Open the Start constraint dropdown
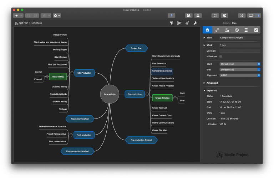 click(x=239, y=64)
